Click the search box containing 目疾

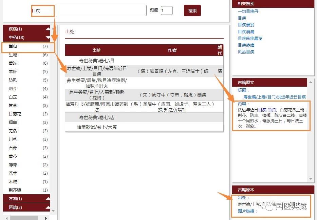(x=88, y=10)
